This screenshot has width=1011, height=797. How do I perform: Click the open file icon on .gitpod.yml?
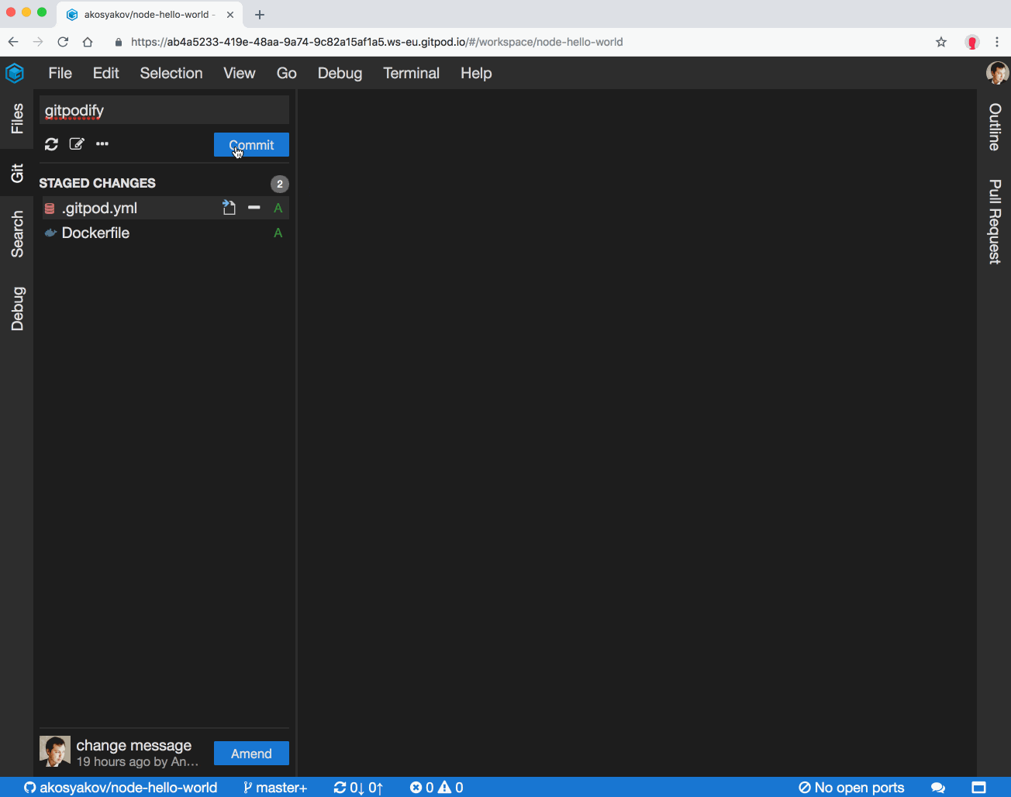tap(228, 208)
